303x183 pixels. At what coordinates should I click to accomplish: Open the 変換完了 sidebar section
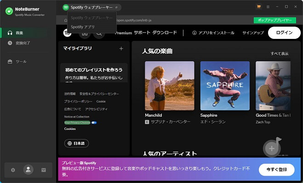click(x=23, y=43)
